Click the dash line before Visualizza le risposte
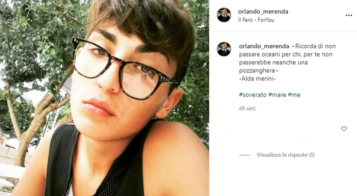Viewport: 357px width, 196px height. [x=245, y=155]
